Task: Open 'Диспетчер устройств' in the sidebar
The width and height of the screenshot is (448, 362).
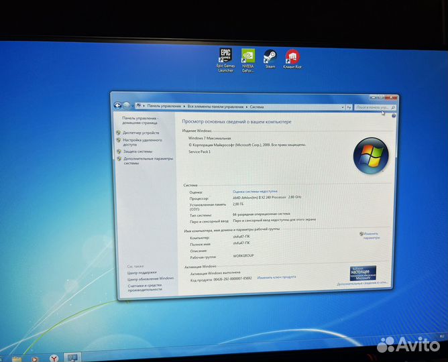Action: coord(141,133)
